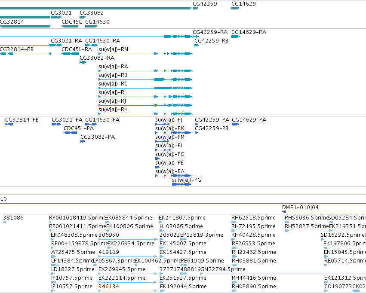This screenshot has height=293, width=366.
Task: Select protein CG32814-PB
Action: 22,120
